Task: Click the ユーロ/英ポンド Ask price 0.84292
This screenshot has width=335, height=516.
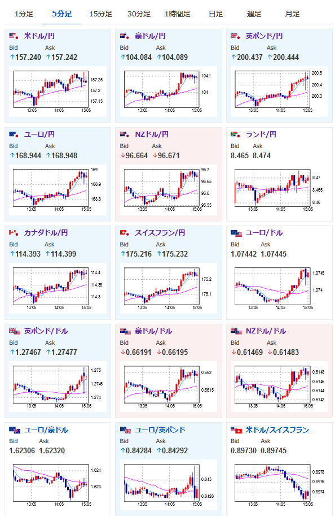Action: 175,451
